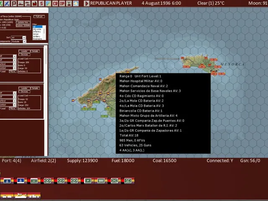268x201 pixels.
Task: Click the Clear (1) 25°C weather text
Action: click(x=211, y=3)
